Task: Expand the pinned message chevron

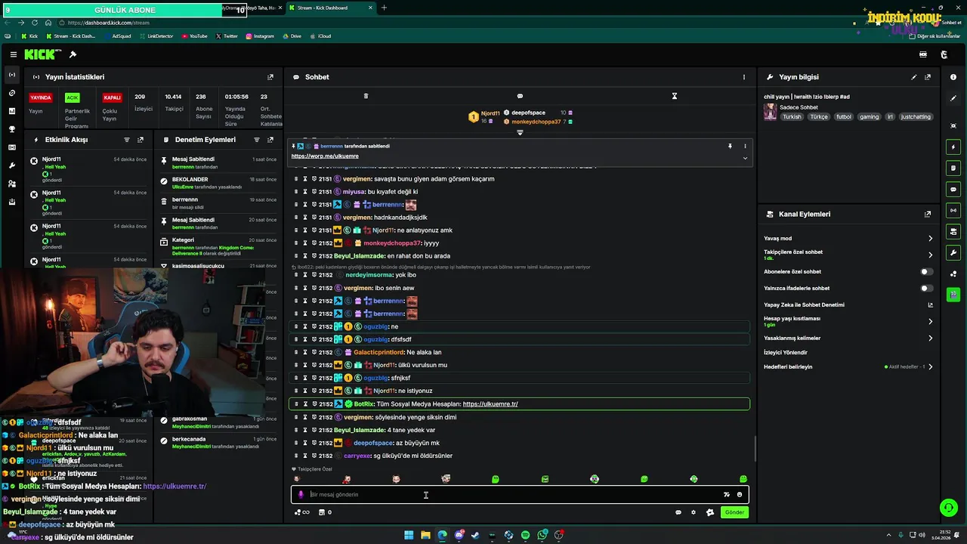Action: pyautogui.click(x=745, y=158)
